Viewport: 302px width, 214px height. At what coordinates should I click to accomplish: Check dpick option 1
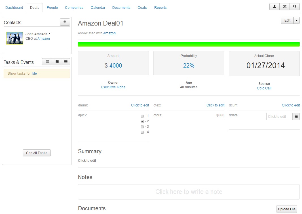pos(142,116)
